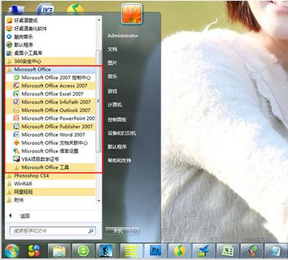Open Microsoft Office PowerPoint 2007 icon
288x260 pixels.
[x=17, y=118]
